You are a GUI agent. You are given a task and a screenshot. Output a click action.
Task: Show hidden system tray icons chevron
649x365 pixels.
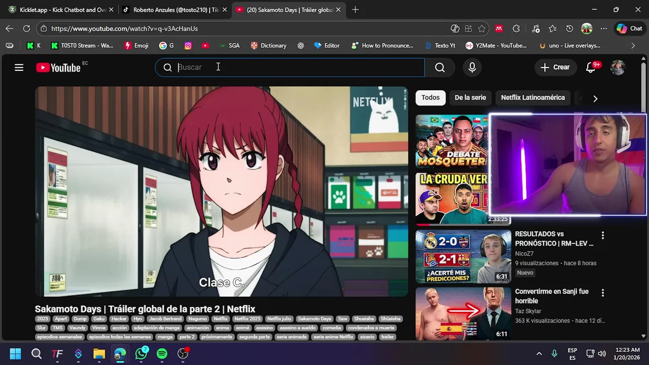pyautogui.click(x=539, y=353)
